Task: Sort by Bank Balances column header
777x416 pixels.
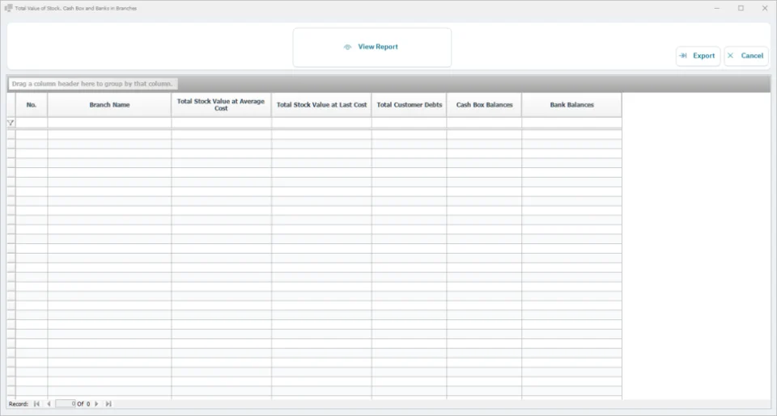Action: pyautogui.click(x=572, y=105)
